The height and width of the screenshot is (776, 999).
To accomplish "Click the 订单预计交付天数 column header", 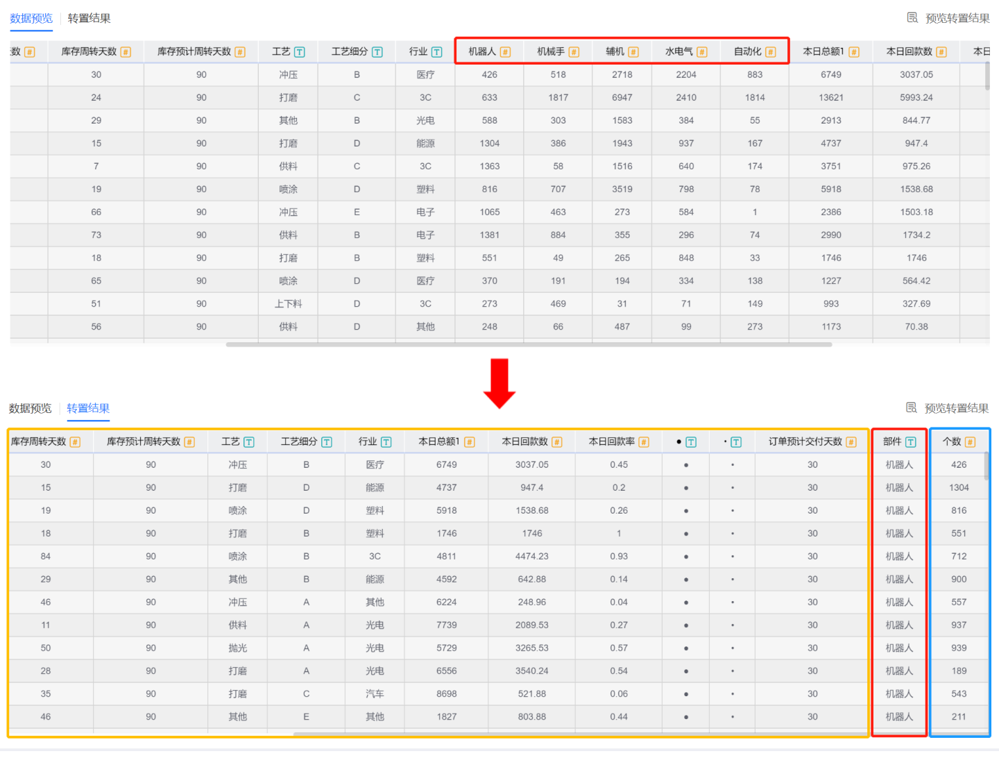I will click(805, 442).
